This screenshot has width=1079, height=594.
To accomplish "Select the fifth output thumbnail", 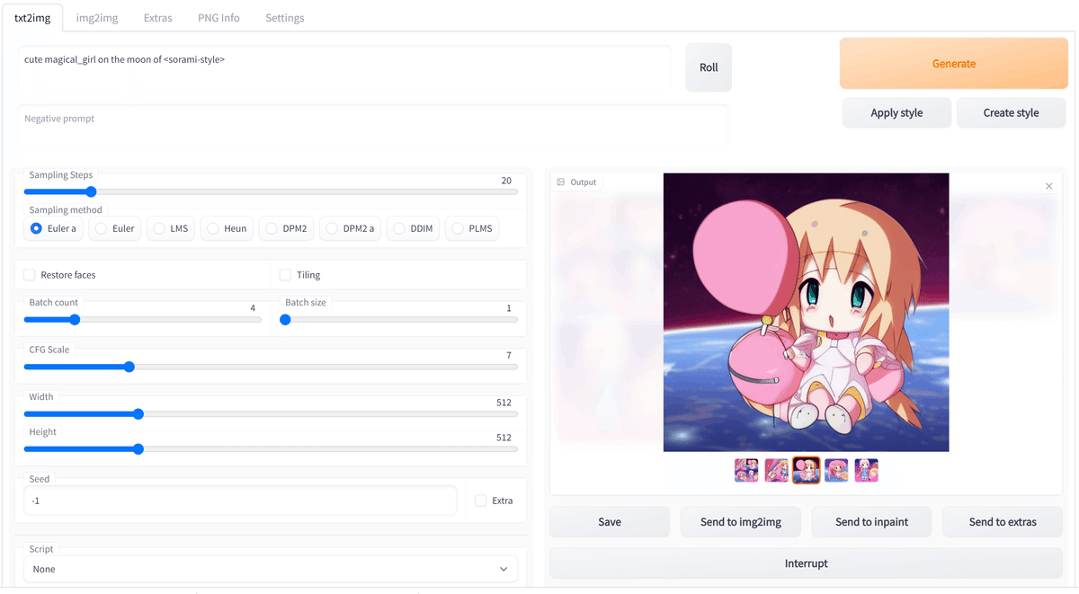I will [867, 470].
